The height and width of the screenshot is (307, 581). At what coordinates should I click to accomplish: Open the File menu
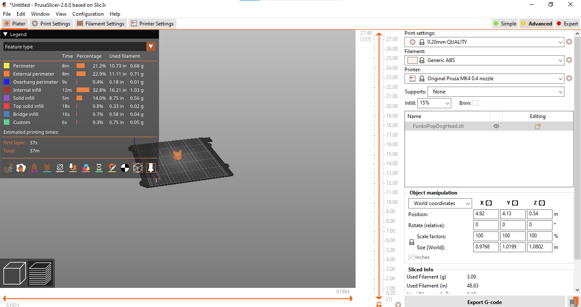pyautogui.click(x=7, y=14)
